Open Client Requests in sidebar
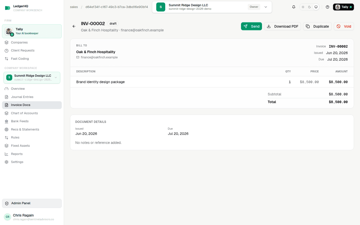 32,50
